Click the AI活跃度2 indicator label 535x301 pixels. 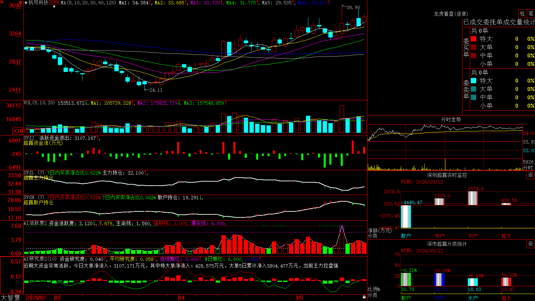coord(35,223)
